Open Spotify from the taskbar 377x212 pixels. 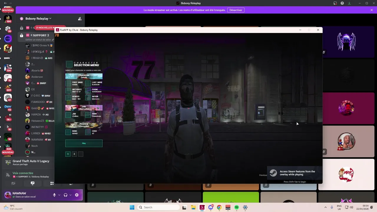(x=237, y=207)
